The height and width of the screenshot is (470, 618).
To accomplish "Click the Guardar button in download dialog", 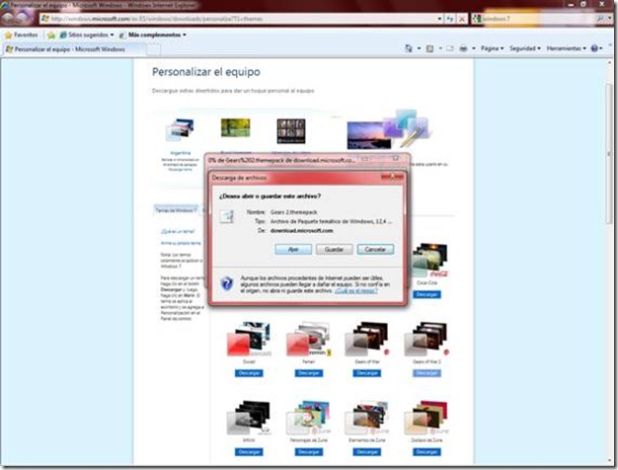I will click(334, 250).
